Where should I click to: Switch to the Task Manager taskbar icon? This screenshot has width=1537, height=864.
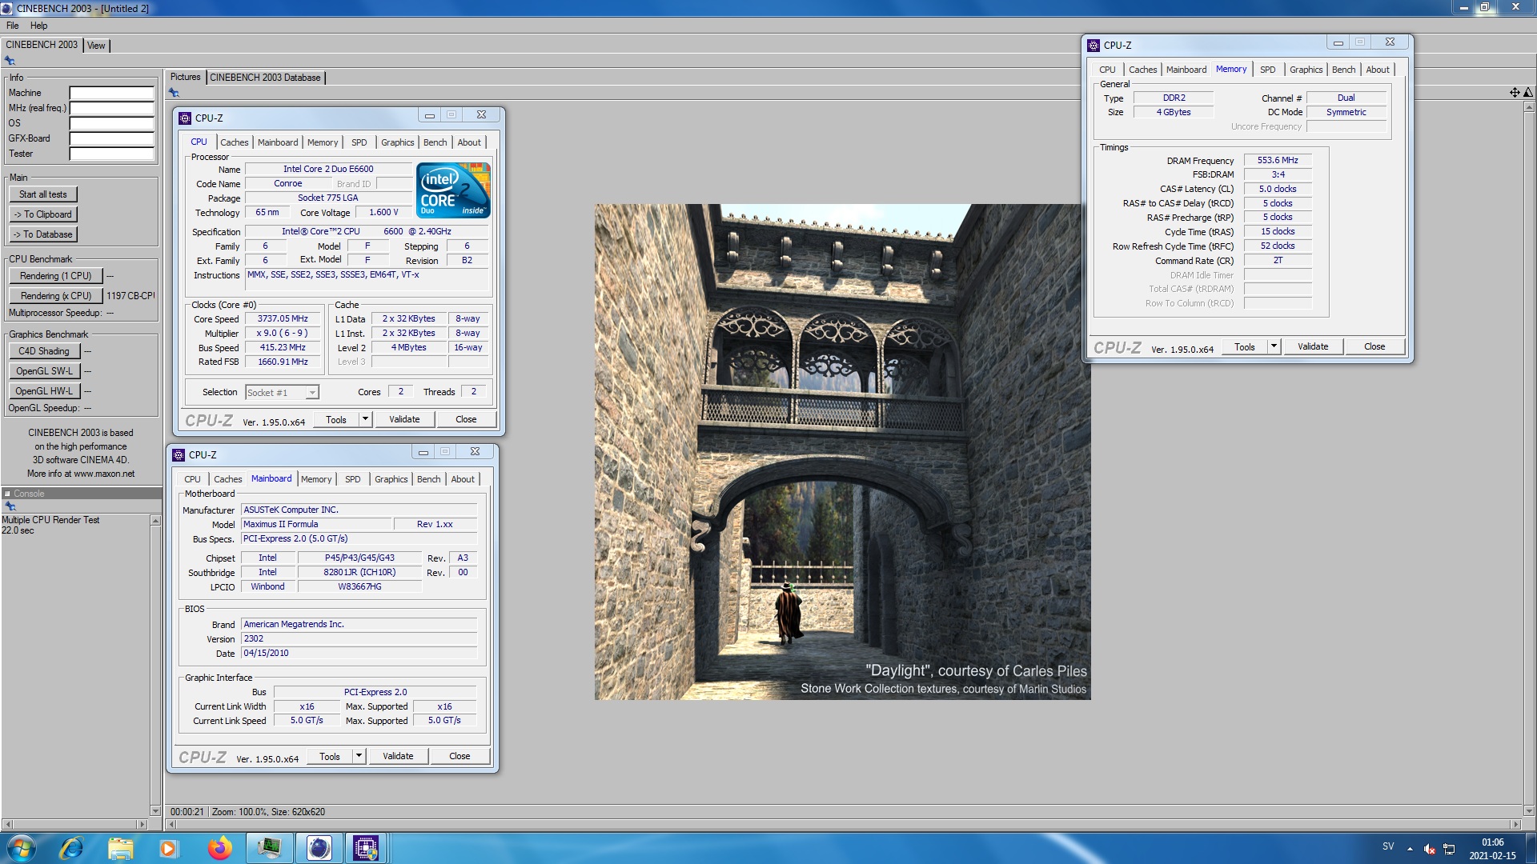tap(270, 848)
